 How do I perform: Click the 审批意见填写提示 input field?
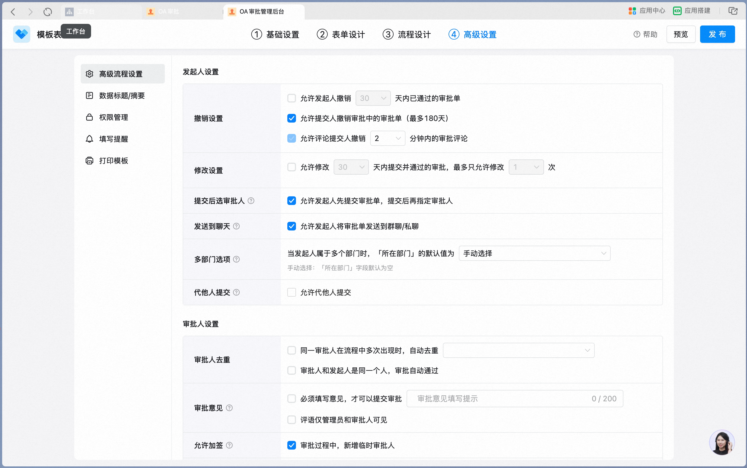pos(515,399)
